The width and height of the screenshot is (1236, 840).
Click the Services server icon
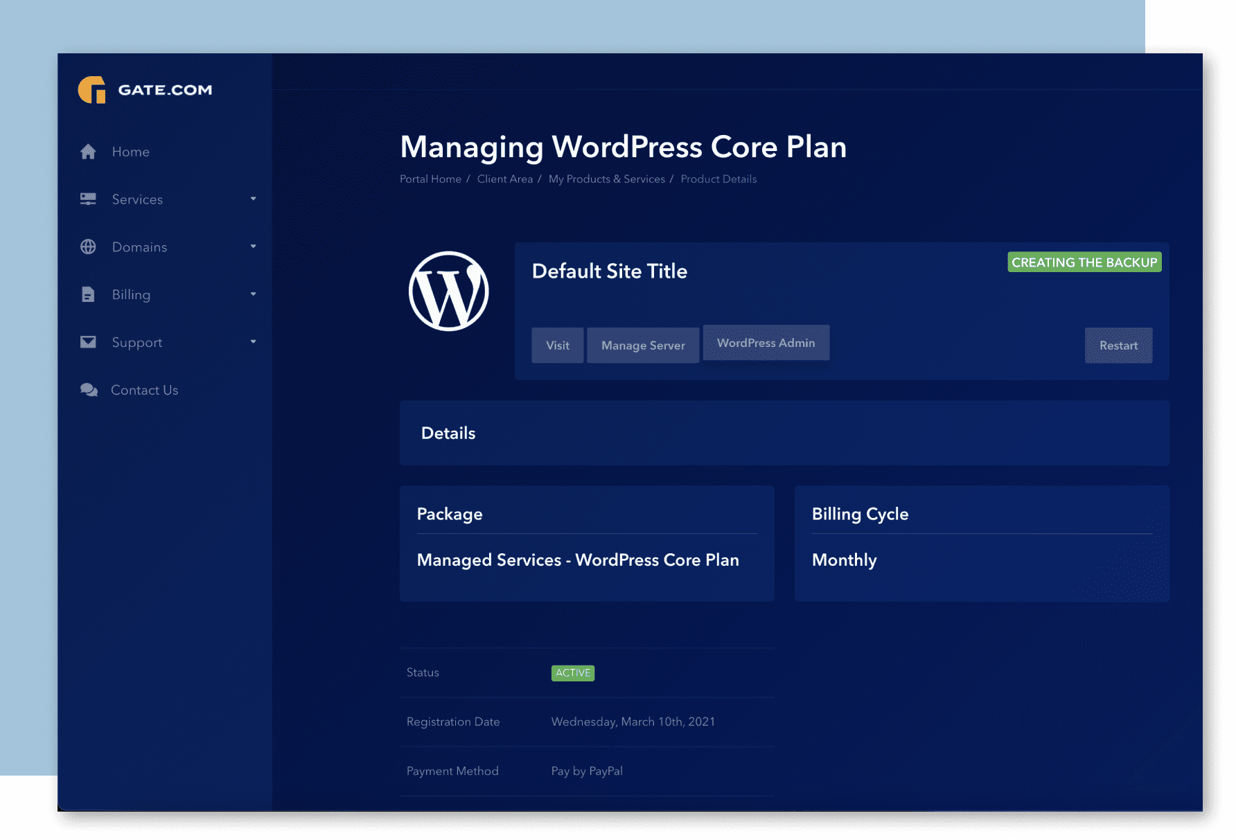tap(88, 199)
